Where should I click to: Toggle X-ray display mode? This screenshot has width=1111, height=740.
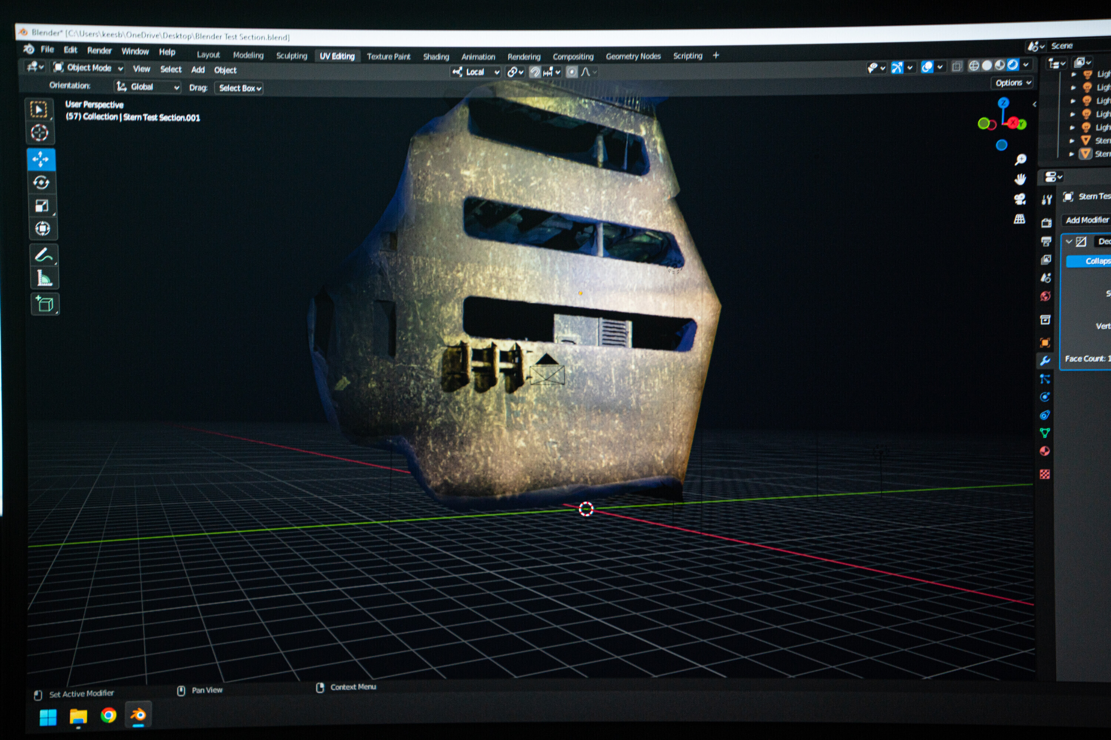click(957, 67)
